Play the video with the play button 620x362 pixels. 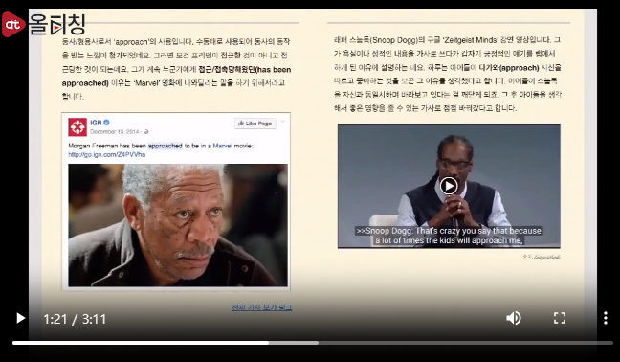pos(20,318)
